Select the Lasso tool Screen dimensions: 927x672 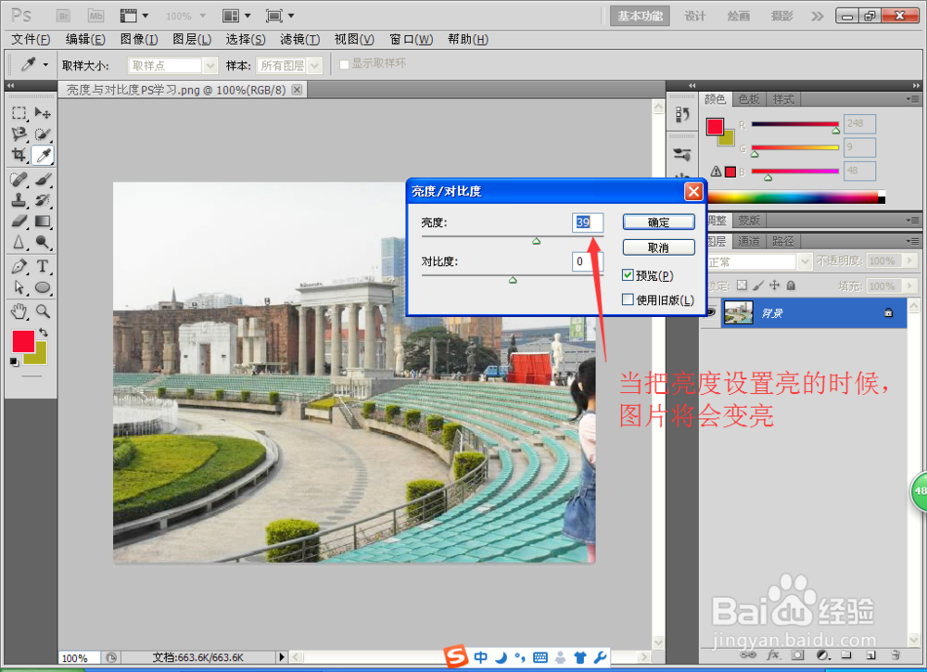19,134
